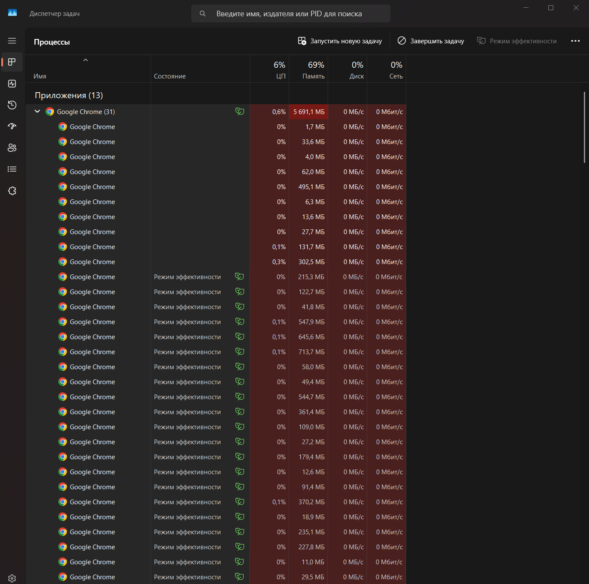Click the Завершить задачу button

pyautogui.click(x=431, y=41)
